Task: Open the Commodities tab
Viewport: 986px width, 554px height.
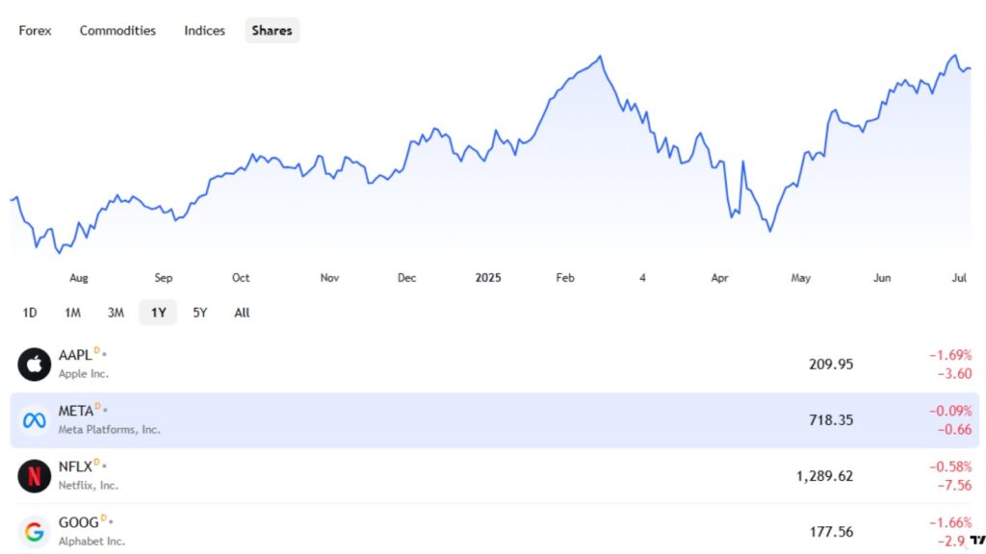Action: [117, 31]
